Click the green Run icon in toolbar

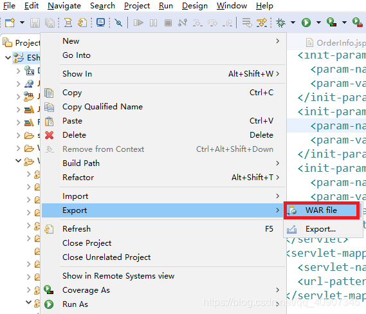click(x=306, y=23)
